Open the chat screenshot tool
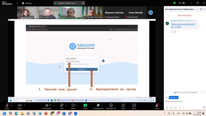The image size is (206, 116). (180, 108)
